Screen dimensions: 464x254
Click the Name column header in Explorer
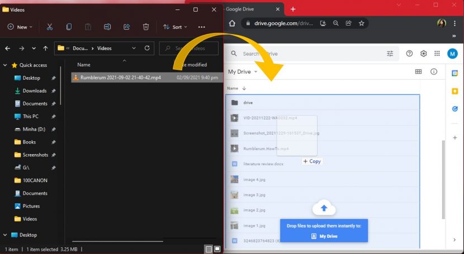[84, 65]
